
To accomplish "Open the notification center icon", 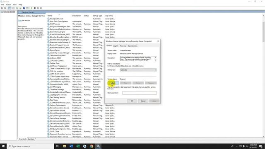I will click(x=260, y=146).
